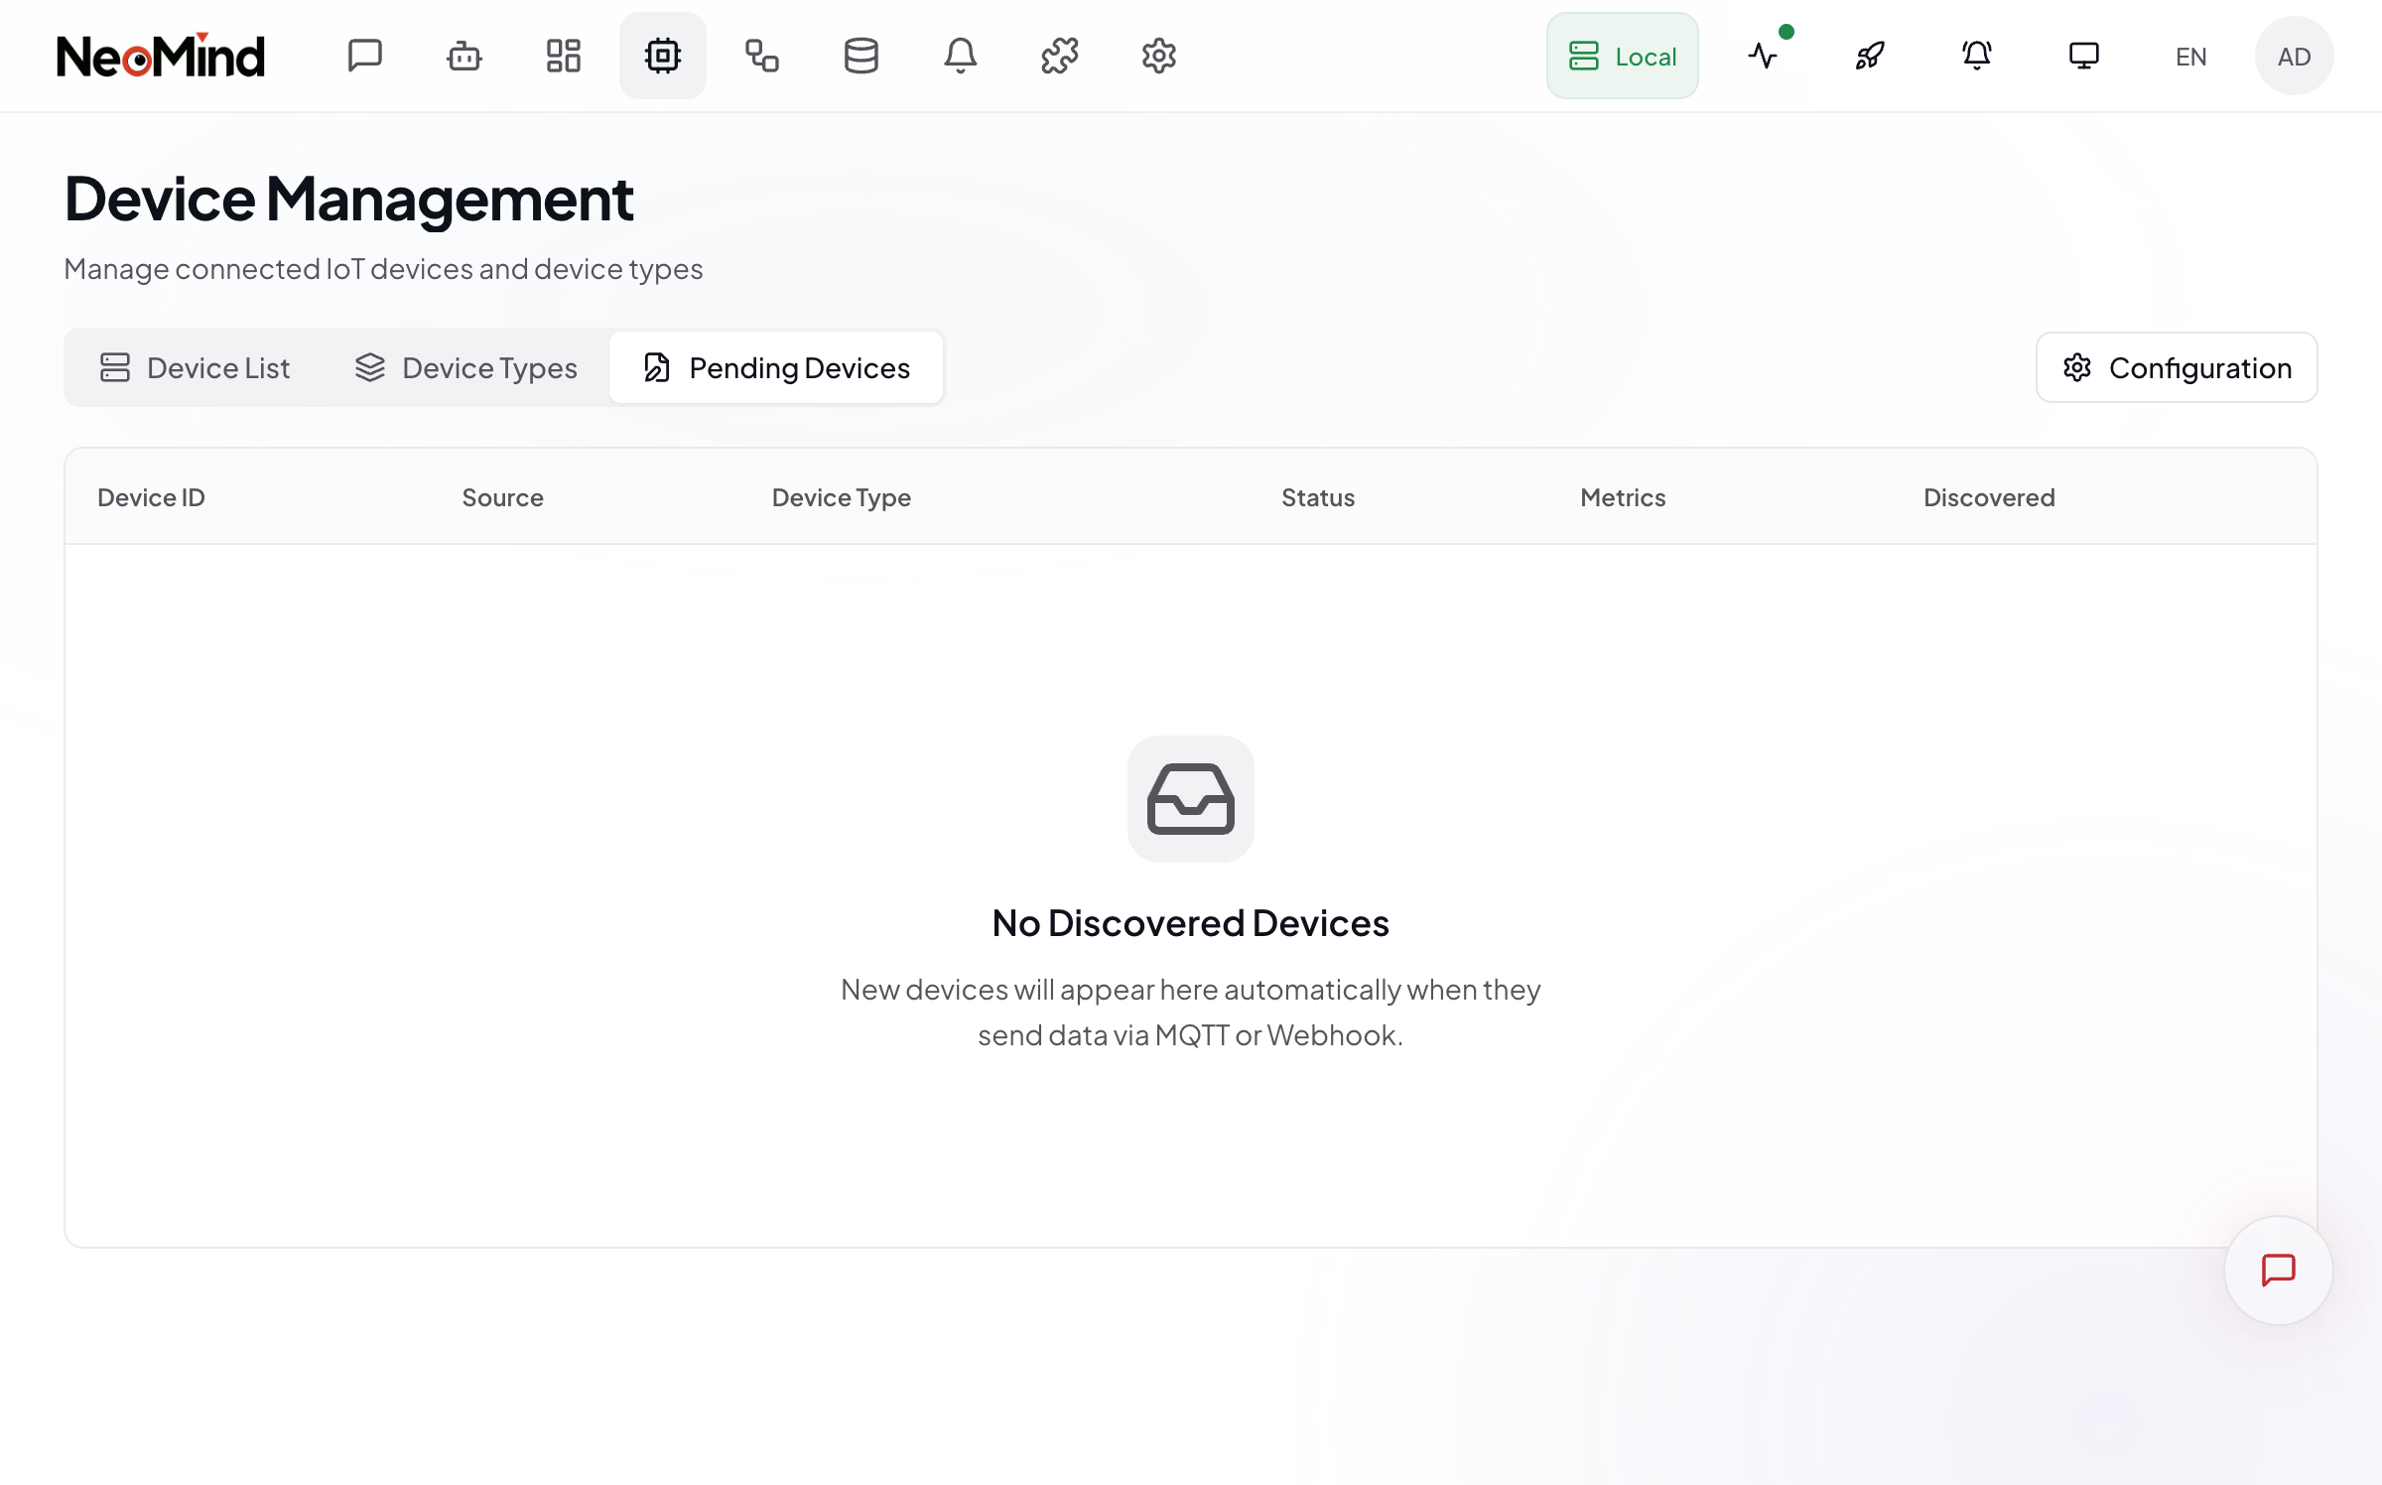Click the Status column header
The width and height of the screenshot is (2382, 1485).
coord(1317,497)
